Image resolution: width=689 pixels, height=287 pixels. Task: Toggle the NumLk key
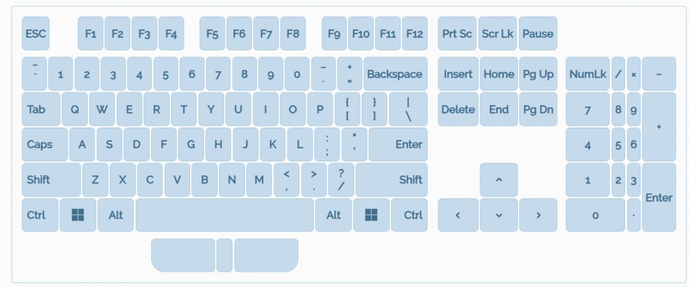pos(588,74)
